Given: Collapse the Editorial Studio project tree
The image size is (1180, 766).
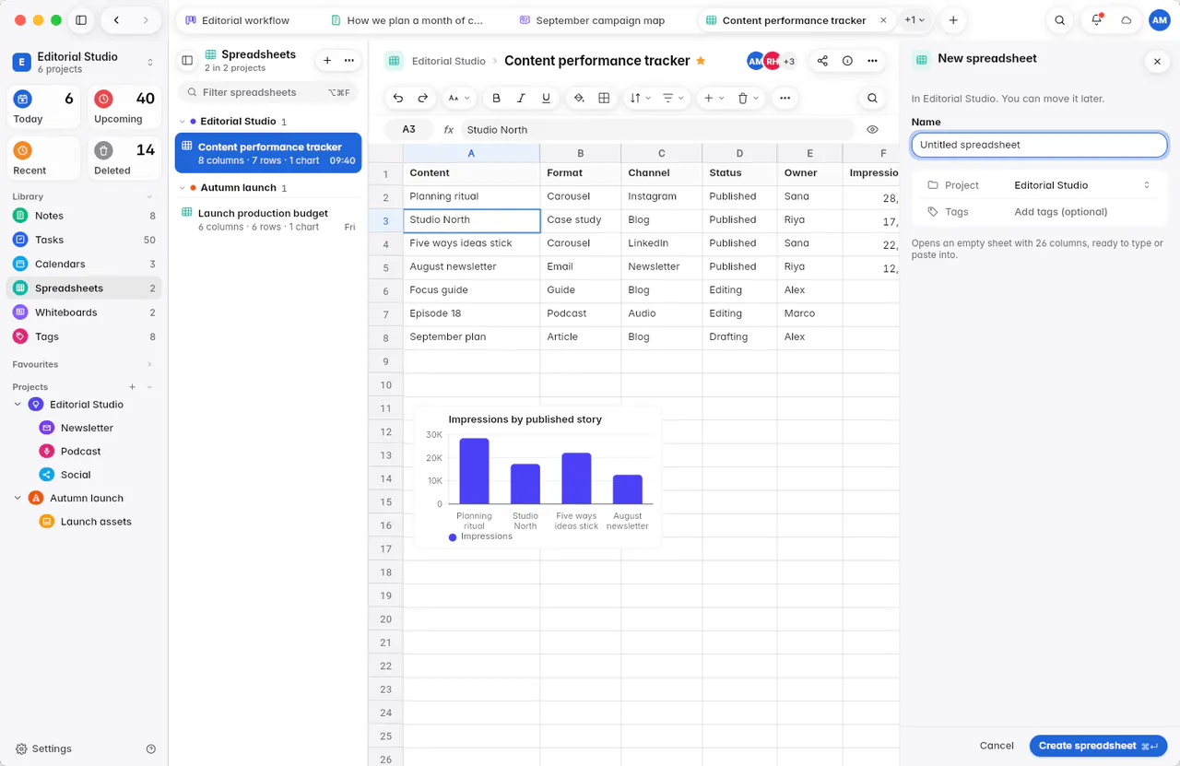Looking at the screenshot, I should (18, 405).
